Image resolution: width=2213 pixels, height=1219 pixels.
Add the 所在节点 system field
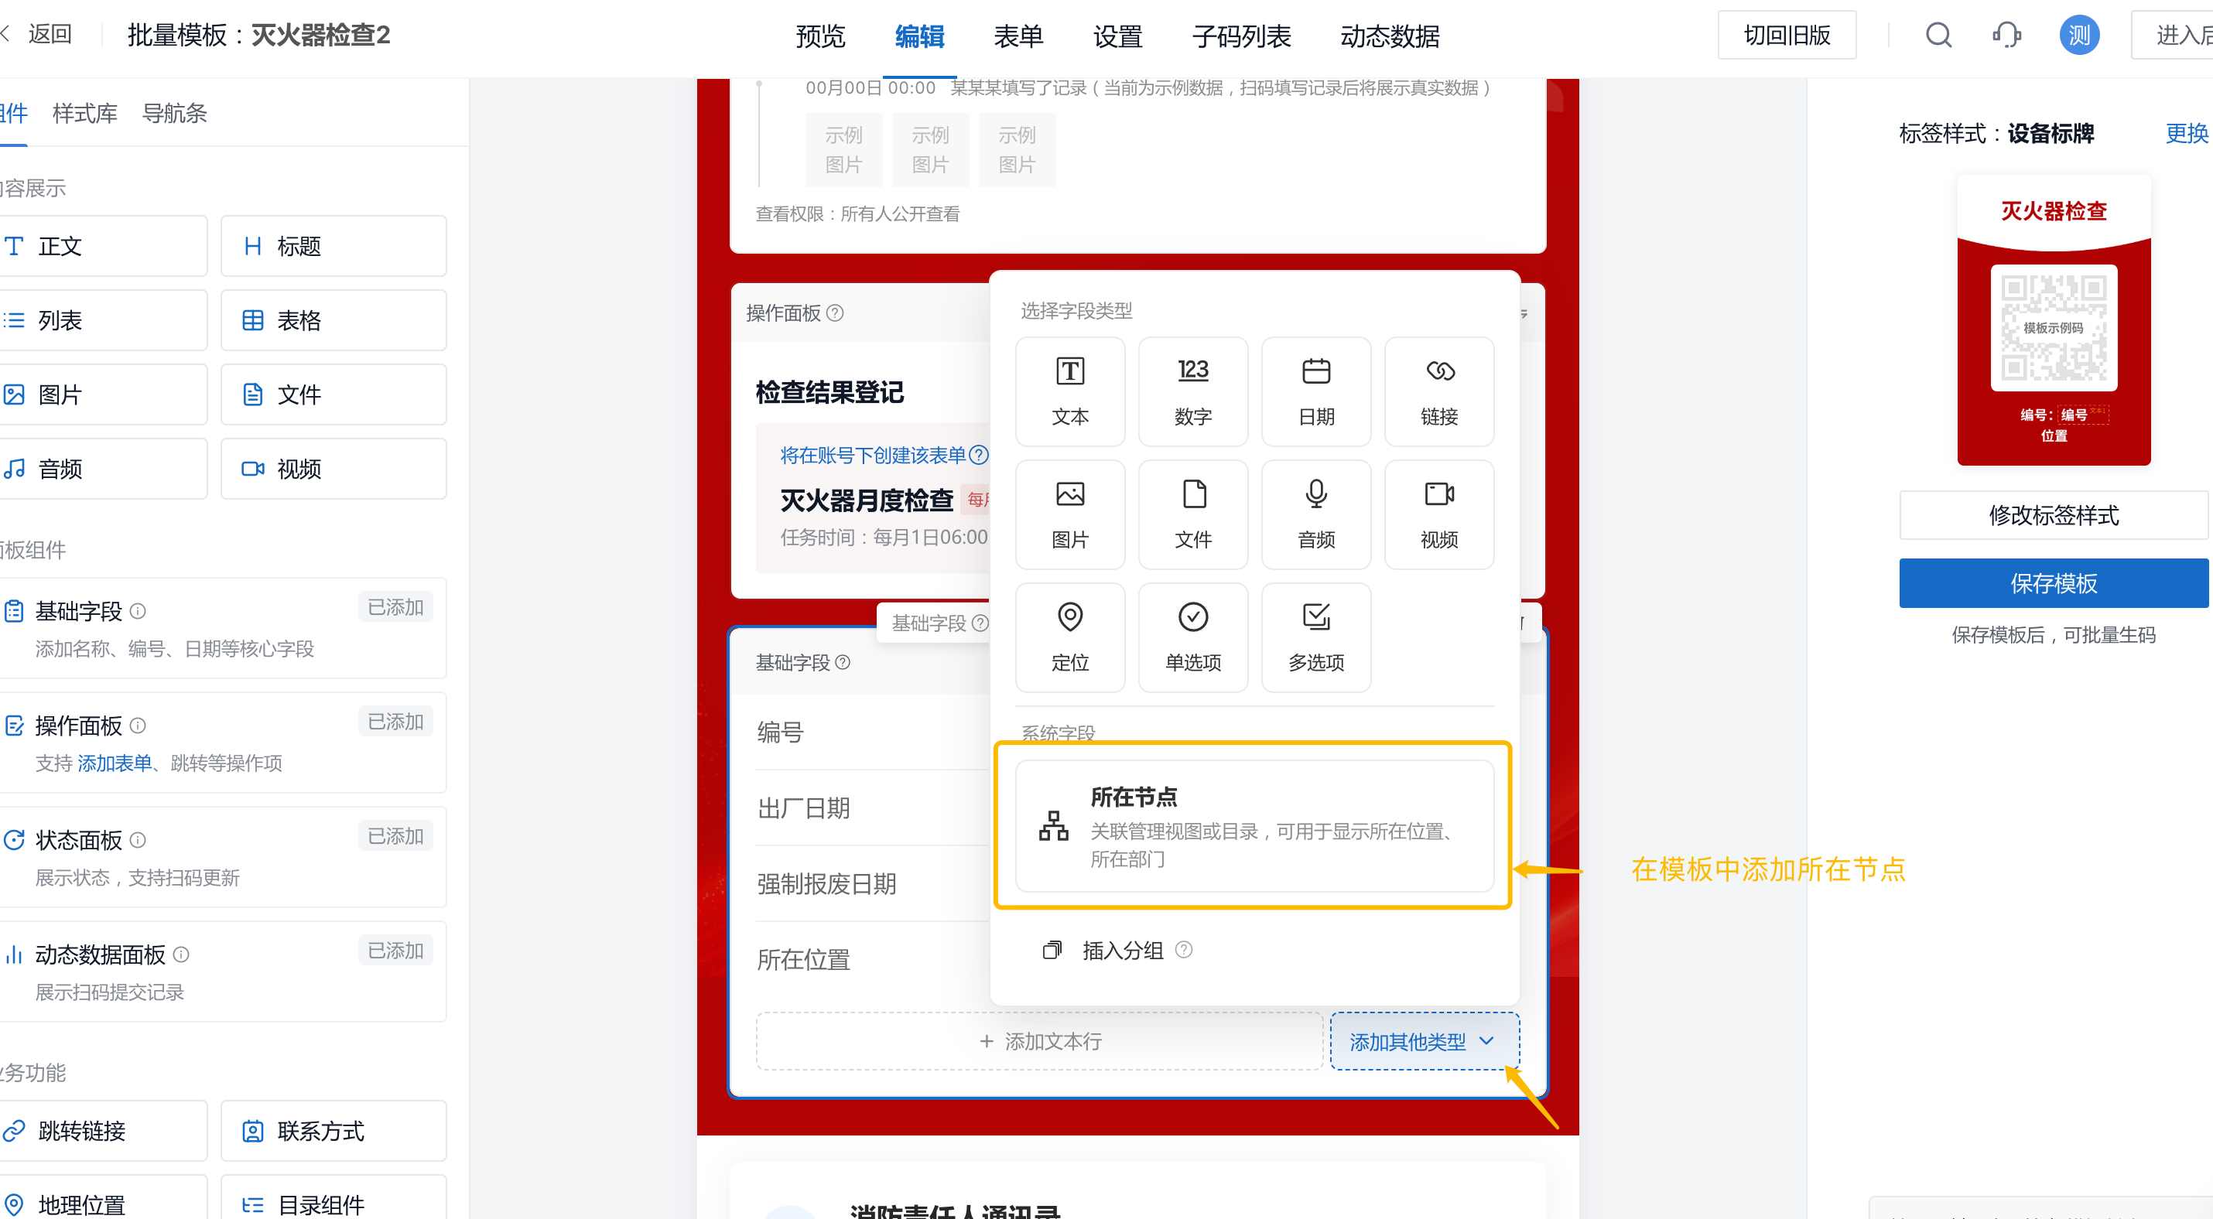(1254, 826)
